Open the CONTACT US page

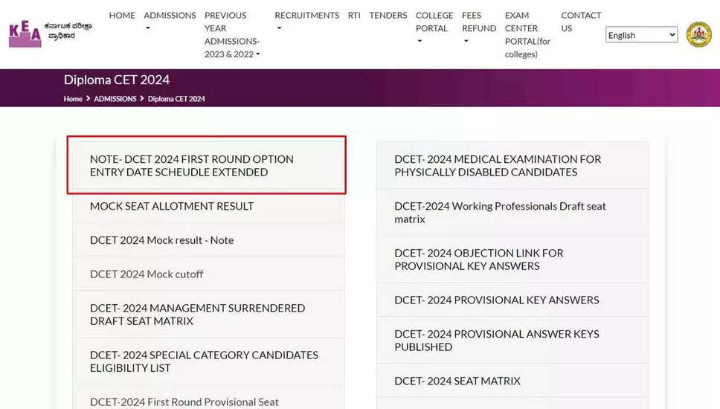pos(581,22)
